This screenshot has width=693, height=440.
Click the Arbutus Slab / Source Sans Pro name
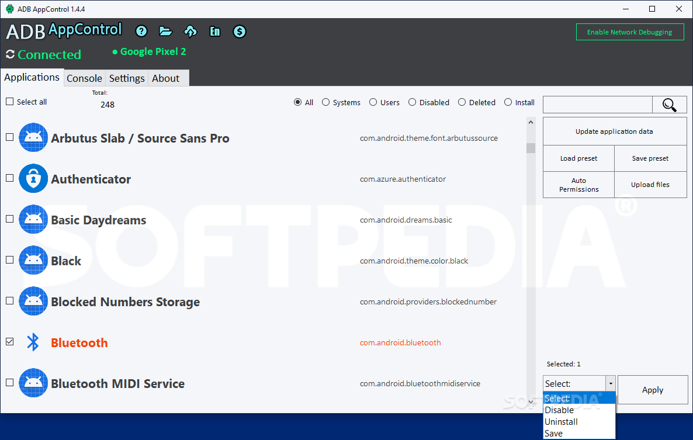(140, 138)
